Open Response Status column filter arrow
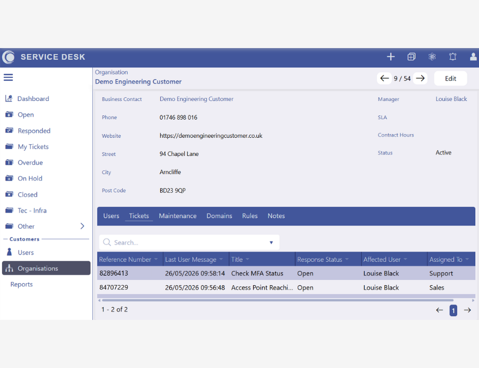The height and width of the screenshot is (368, 479). click(347, 259)
